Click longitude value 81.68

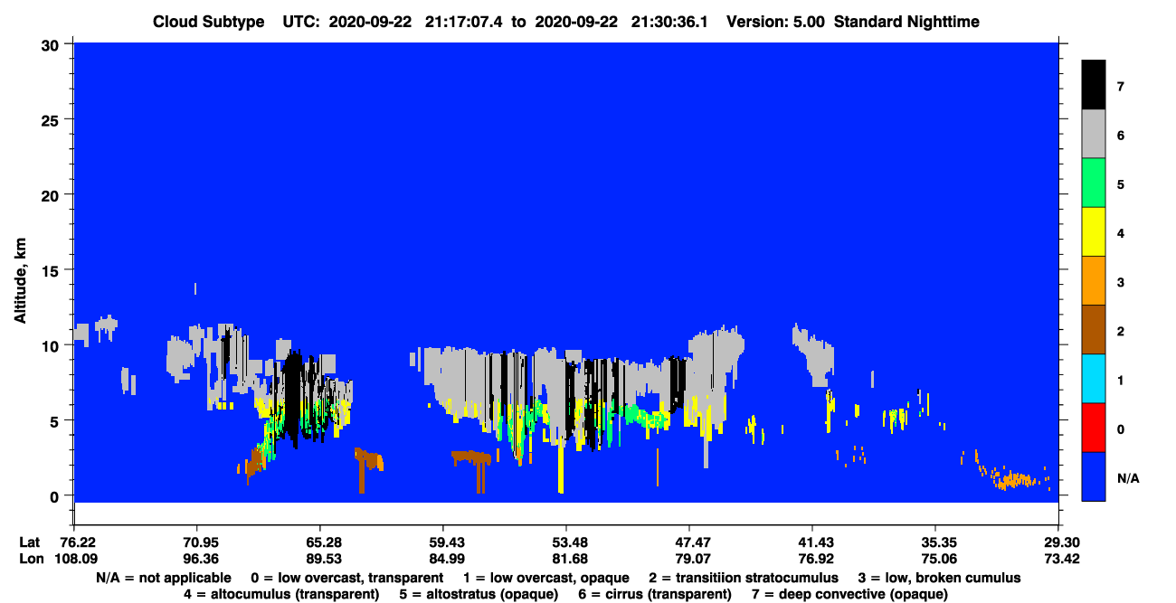point(565,559)
